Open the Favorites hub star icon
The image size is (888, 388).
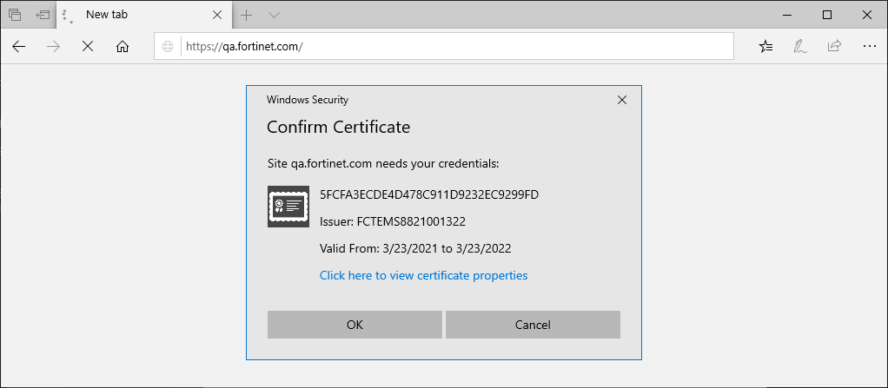pos(765,47)
